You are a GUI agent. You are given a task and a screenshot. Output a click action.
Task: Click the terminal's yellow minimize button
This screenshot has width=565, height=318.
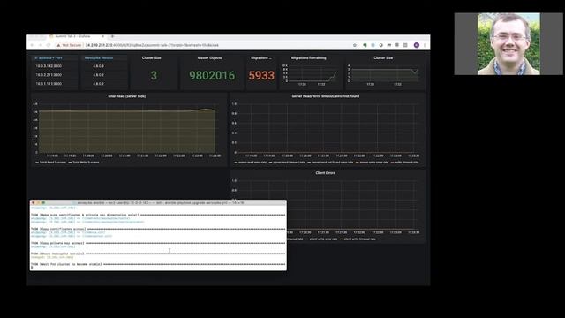[38, 203]
